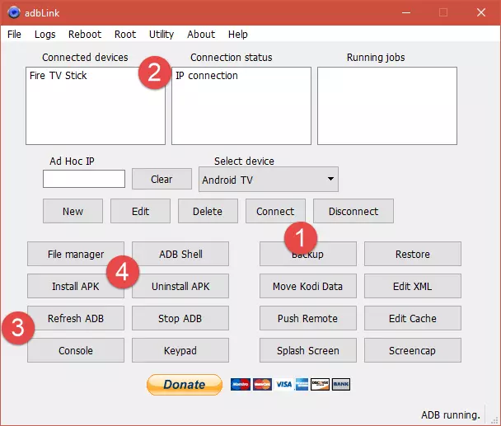The width and height of the screenshot is (501, 426).
Task: Click inside the Running jobs list
Action: [387, 105]
